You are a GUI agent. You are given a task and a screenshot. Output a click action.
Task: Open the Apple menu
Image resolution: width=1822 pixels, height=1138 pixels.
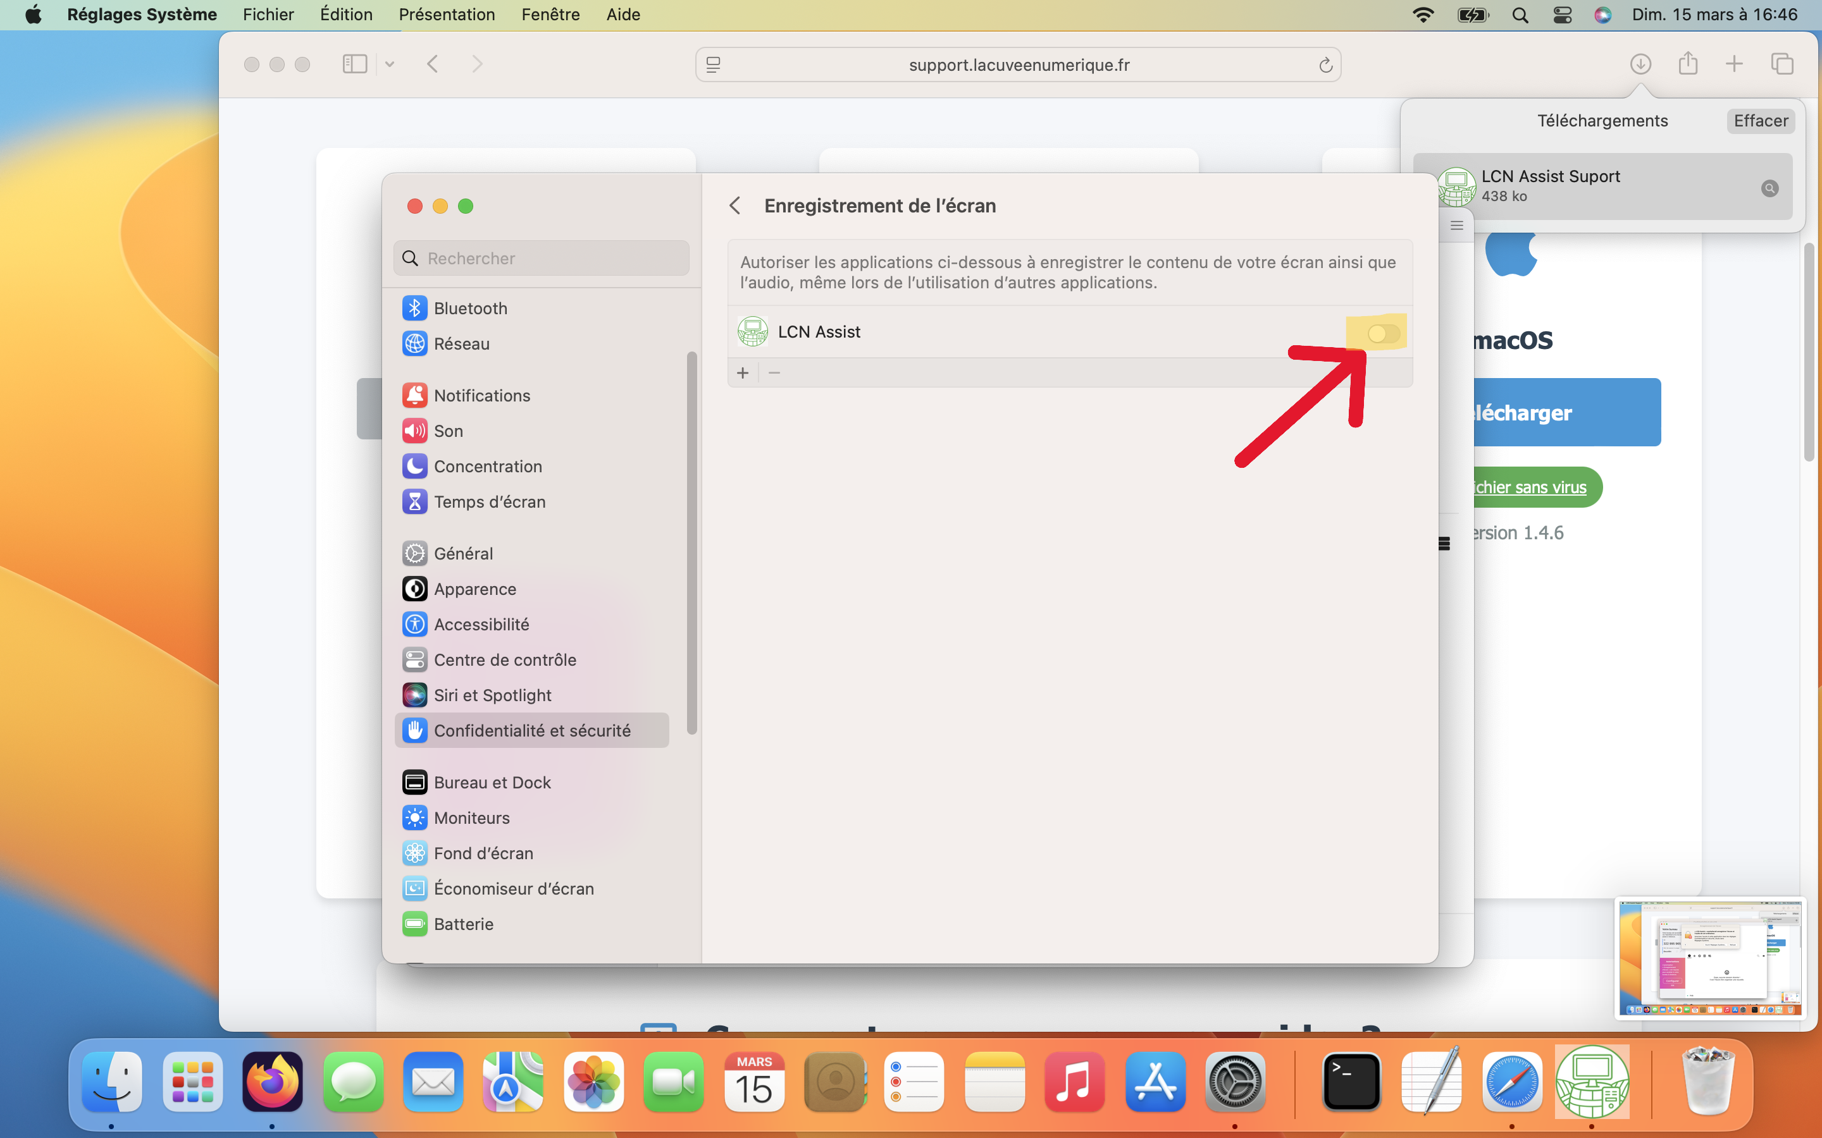tap(34, 15)
